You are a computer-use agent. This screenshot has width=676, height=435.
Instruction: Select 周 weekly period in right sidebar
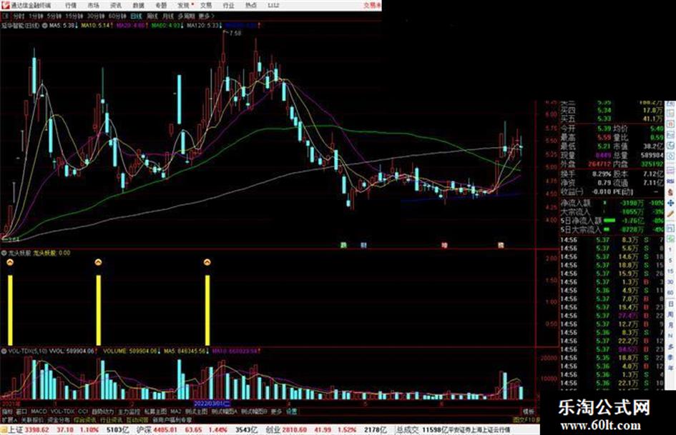[670, 315]
